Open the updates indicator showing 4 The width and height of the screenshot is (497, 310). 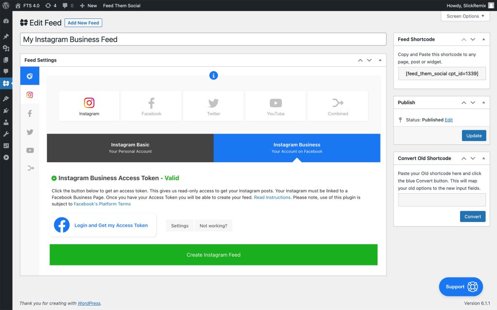[x=50, y=5]
